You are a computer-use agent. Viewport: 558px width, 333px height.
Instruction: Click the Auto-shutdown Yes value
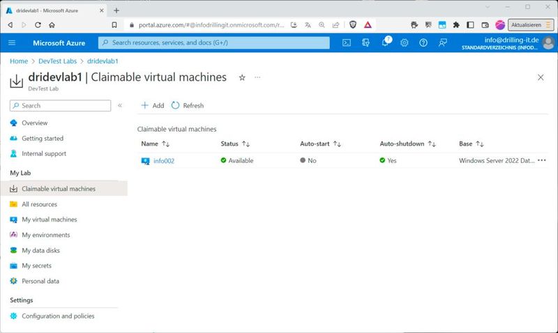(388, 160)
